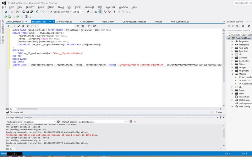Click the Save All toolbar icon

coord(31,12)
